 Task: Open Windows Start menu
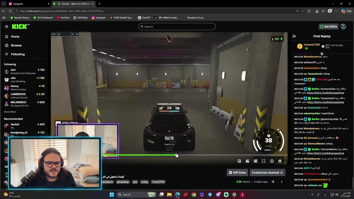pyautogui.click(x=112, y=195)
